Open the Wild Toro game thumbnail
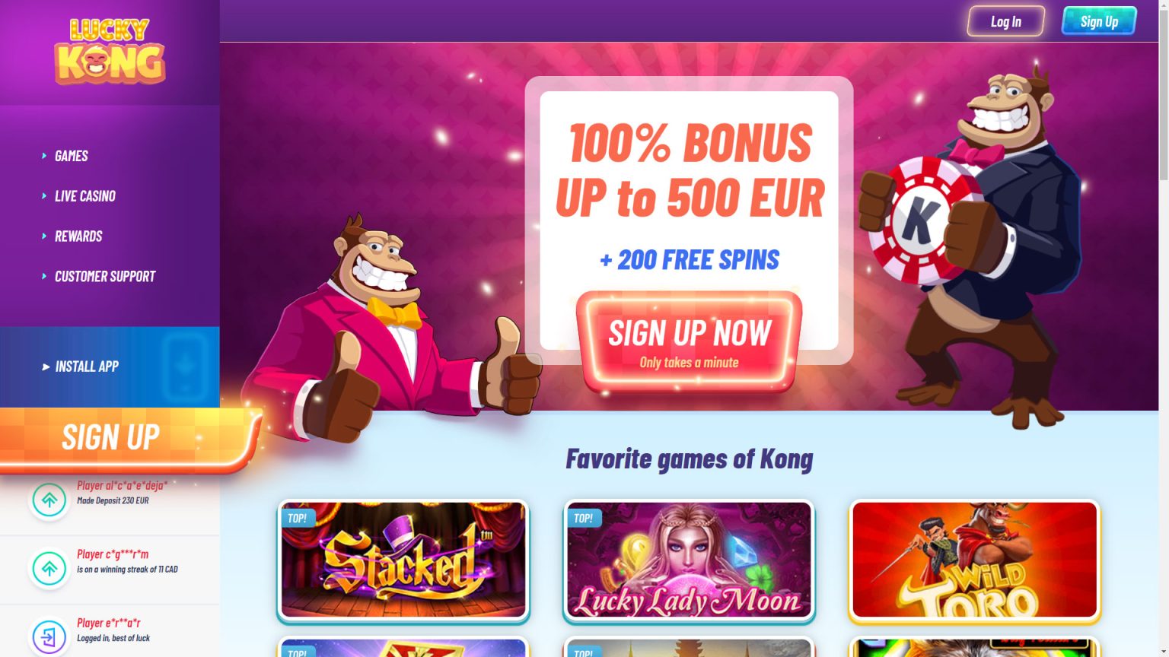This screenshot has width=1169, height=657. pos(975,560)
